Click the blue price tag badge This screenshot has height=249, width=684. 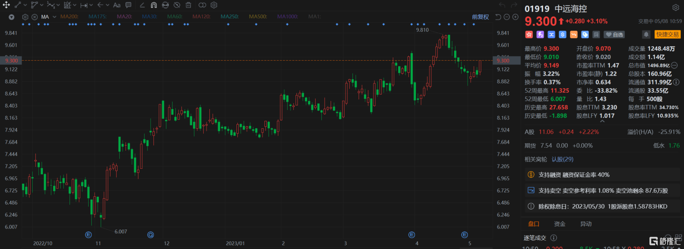click(x=585, y=35)
